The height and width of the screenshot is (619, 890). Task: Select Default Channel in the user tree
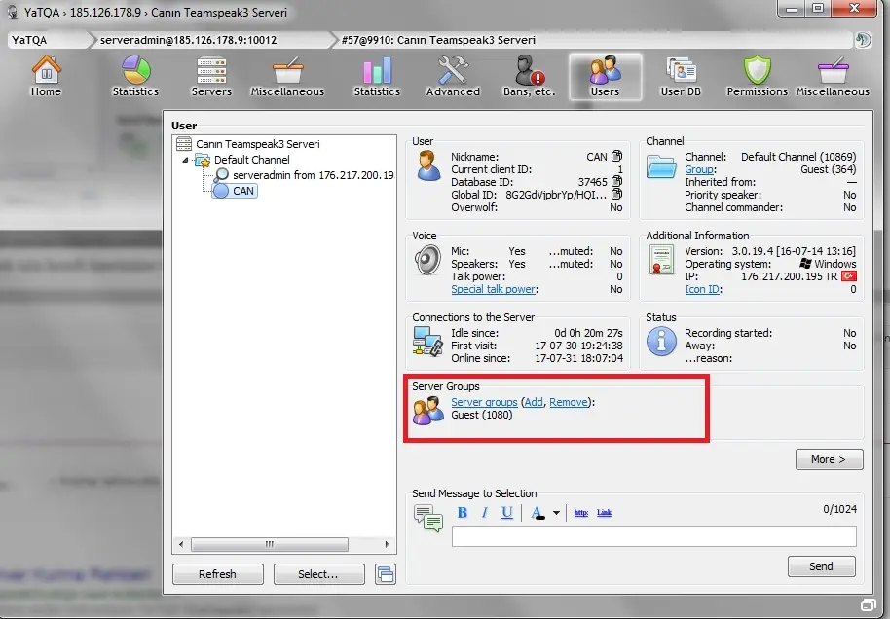252,160
